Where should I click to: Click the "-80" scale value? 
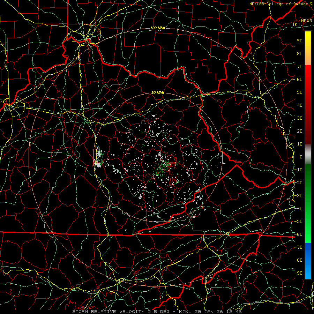click(x=298, y=260)
